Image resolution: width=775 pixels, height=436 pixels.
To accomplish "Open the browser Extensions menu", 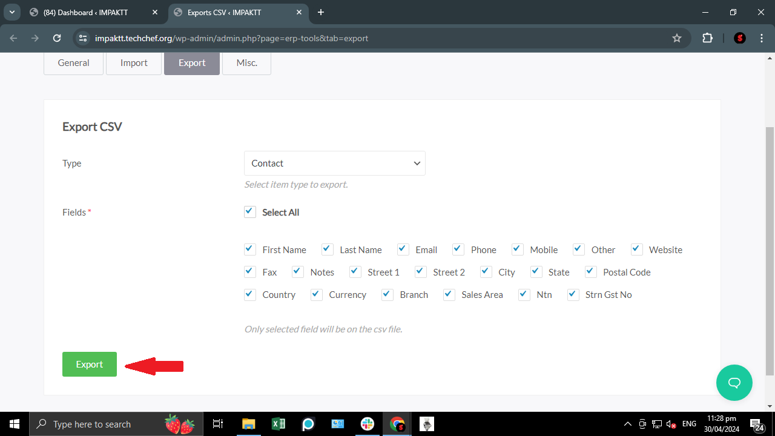I will pos(707,38).
